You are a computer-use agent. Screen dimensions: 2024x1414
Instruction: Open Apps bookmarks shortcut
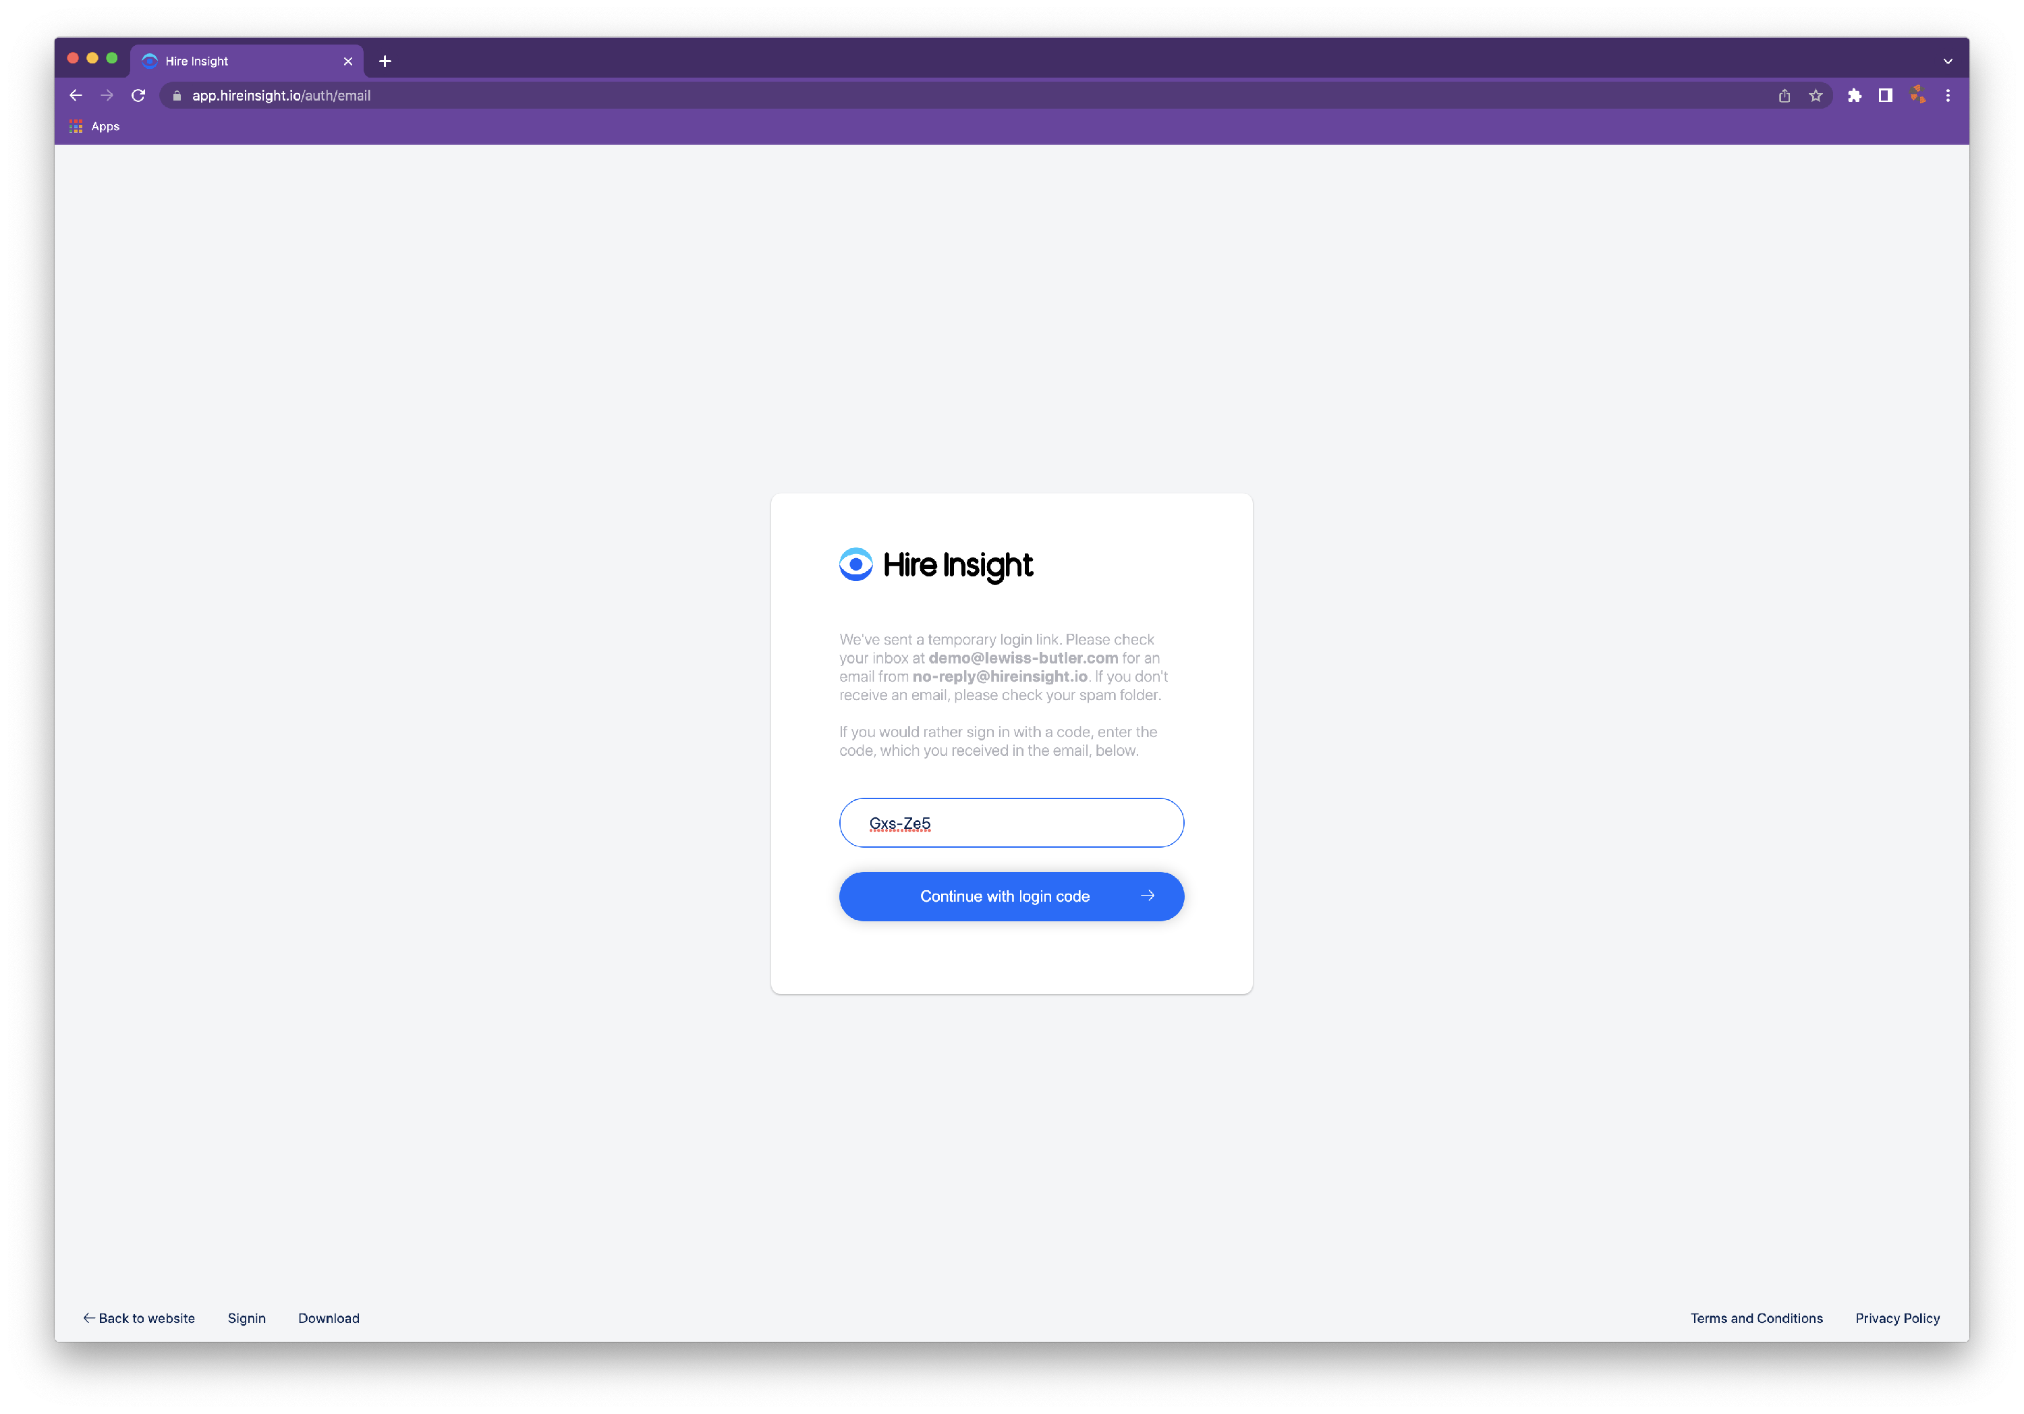pos(95,126)
